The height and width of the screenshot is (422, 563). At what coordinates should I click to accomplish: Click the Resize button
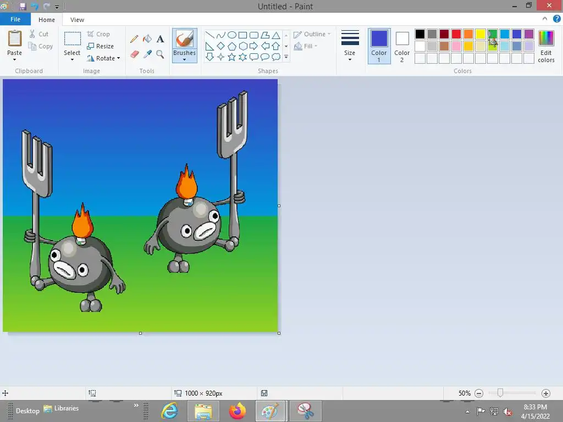pos(100,46)
